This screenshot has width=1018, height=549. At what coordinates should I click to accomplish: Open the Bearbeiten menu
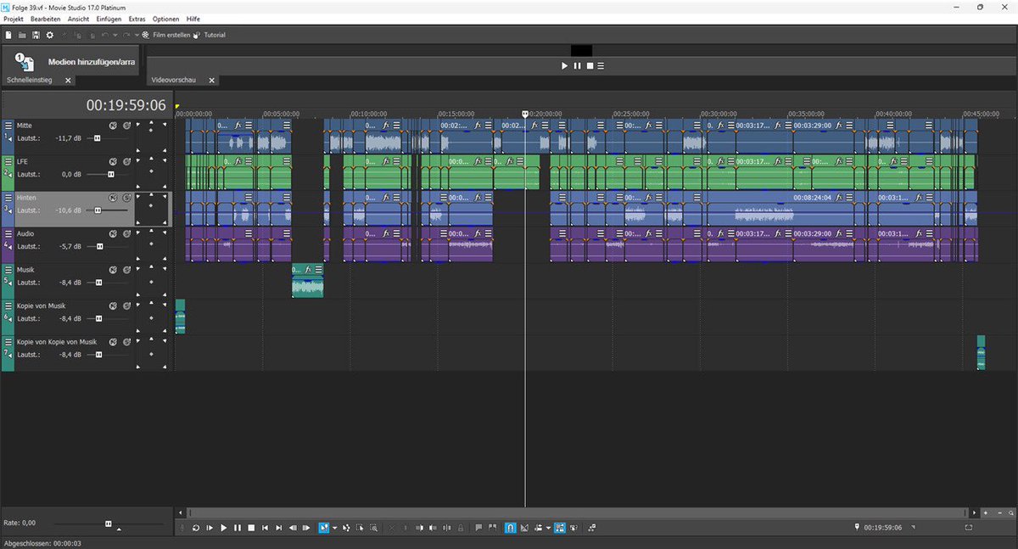click(x=46, y=18)
